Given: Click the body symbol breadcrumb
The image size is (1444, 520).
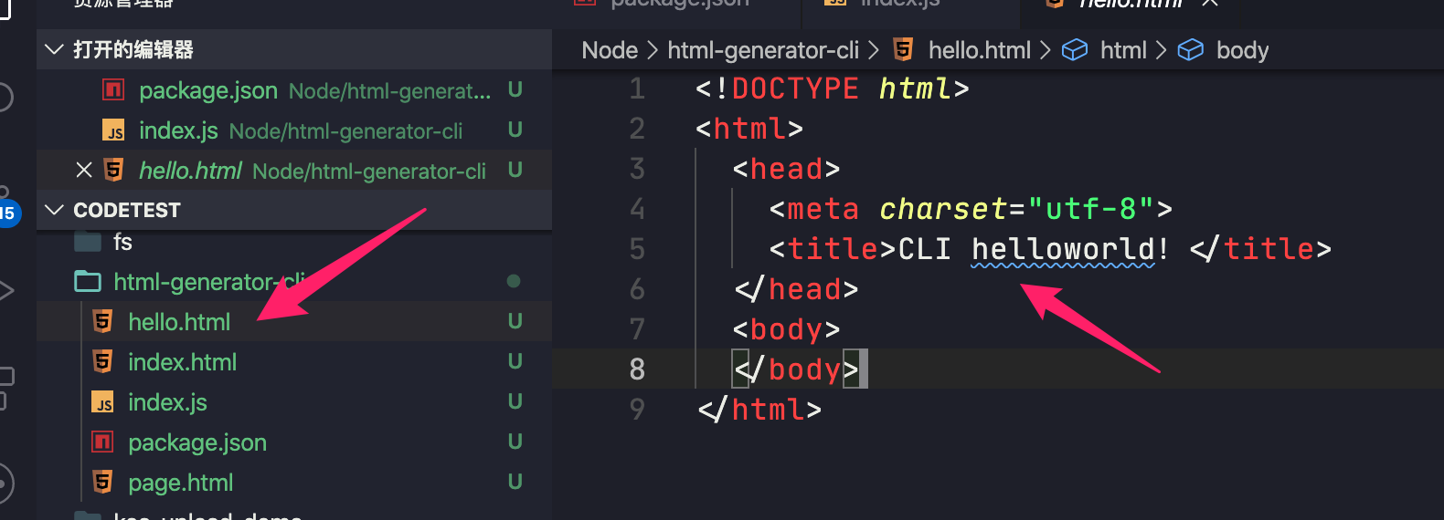Looking at the screenshot, I should click(1242, 50).
